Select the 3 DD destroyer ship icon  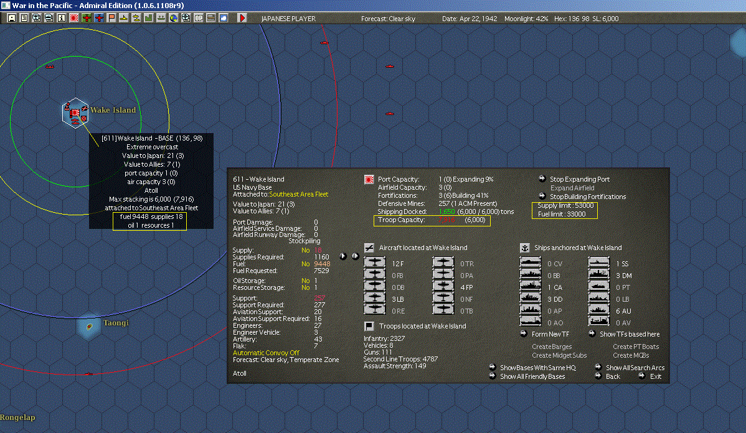pos(531,299)
